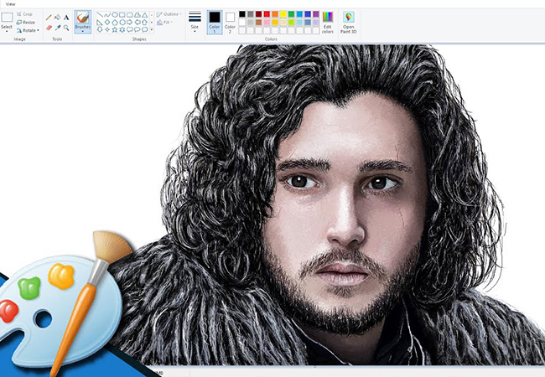
Task: Choose the Rectangle shape
Action: (x=122, y=14)
